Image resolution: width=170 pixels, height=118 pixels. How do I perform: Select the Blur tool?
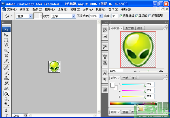6,99
